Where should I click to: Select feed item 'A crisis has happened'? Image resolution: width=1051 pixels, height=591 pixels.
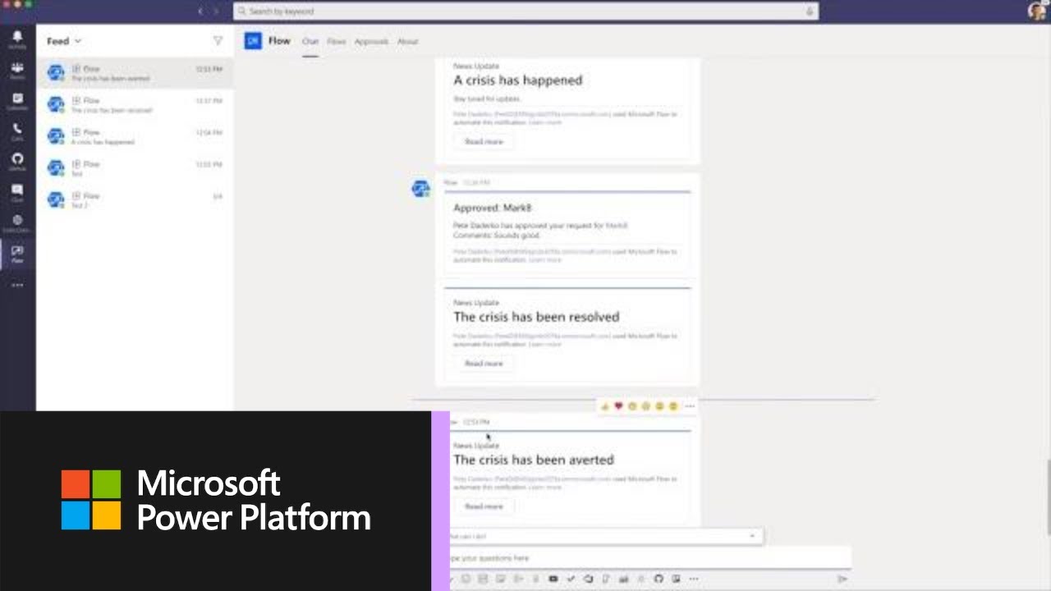135,137
